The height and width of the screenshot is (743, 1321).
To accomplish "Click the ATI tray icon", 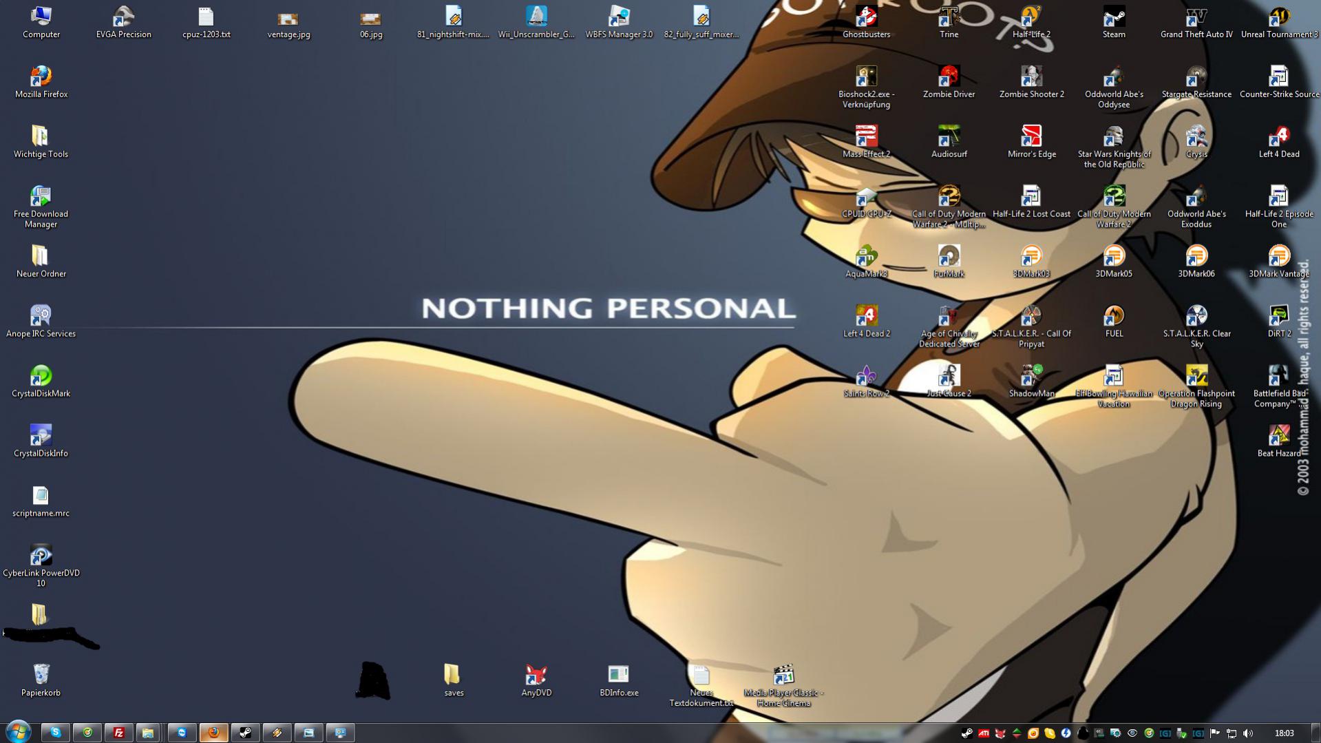I will (984, 733).
